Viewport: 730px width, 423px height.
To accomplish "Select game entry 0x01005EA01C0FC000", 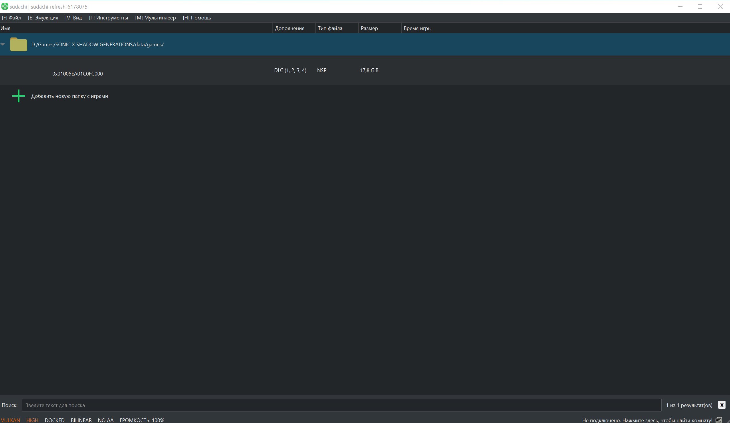I will (77, 74).
